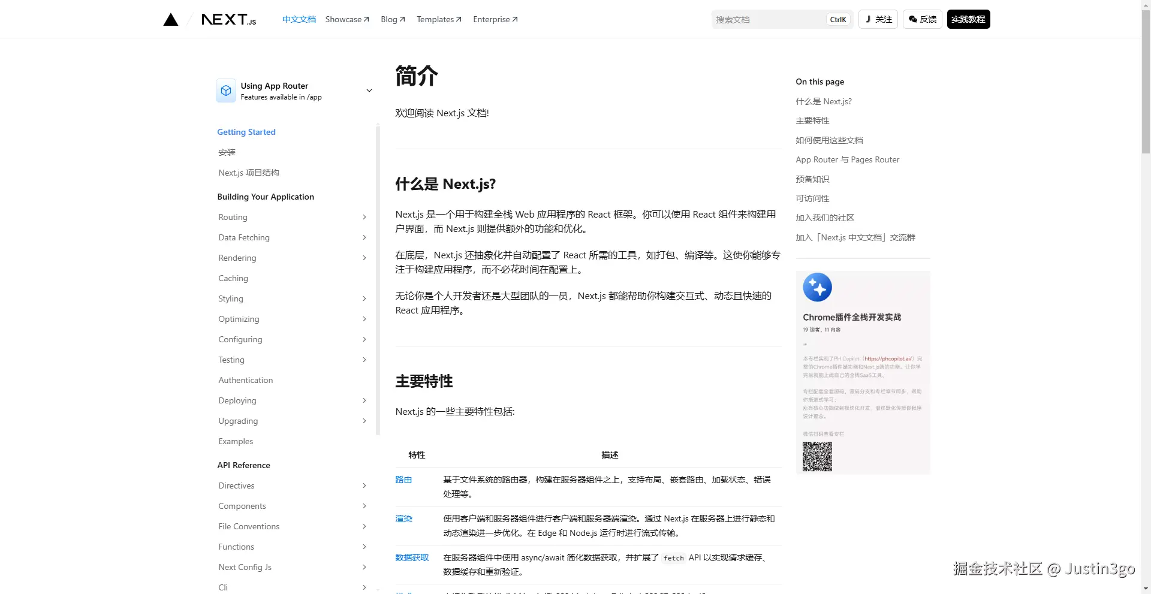The height and width of the screenshot is (594, 1151).
Task: Expand the Components section chevron
Action: coord(364,506)
